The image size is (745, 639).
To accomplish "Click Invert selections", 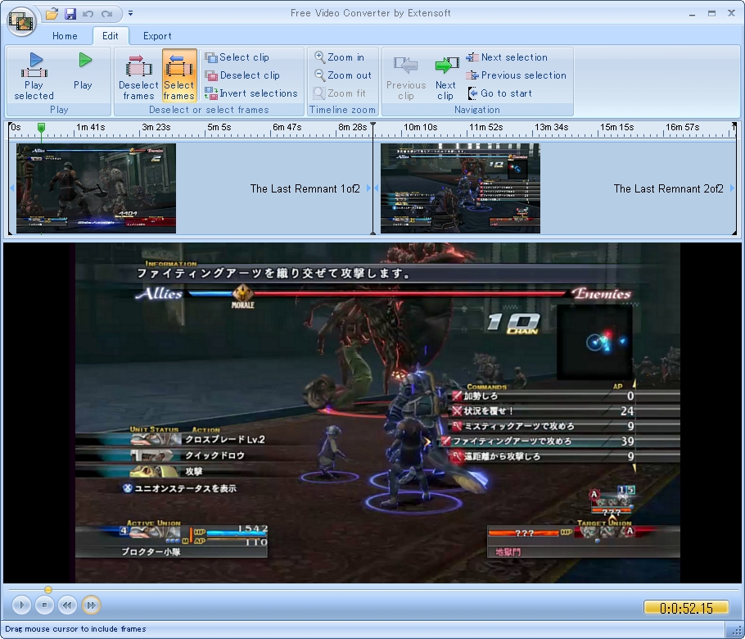I will pyautogui.click(x=251, y=93).
